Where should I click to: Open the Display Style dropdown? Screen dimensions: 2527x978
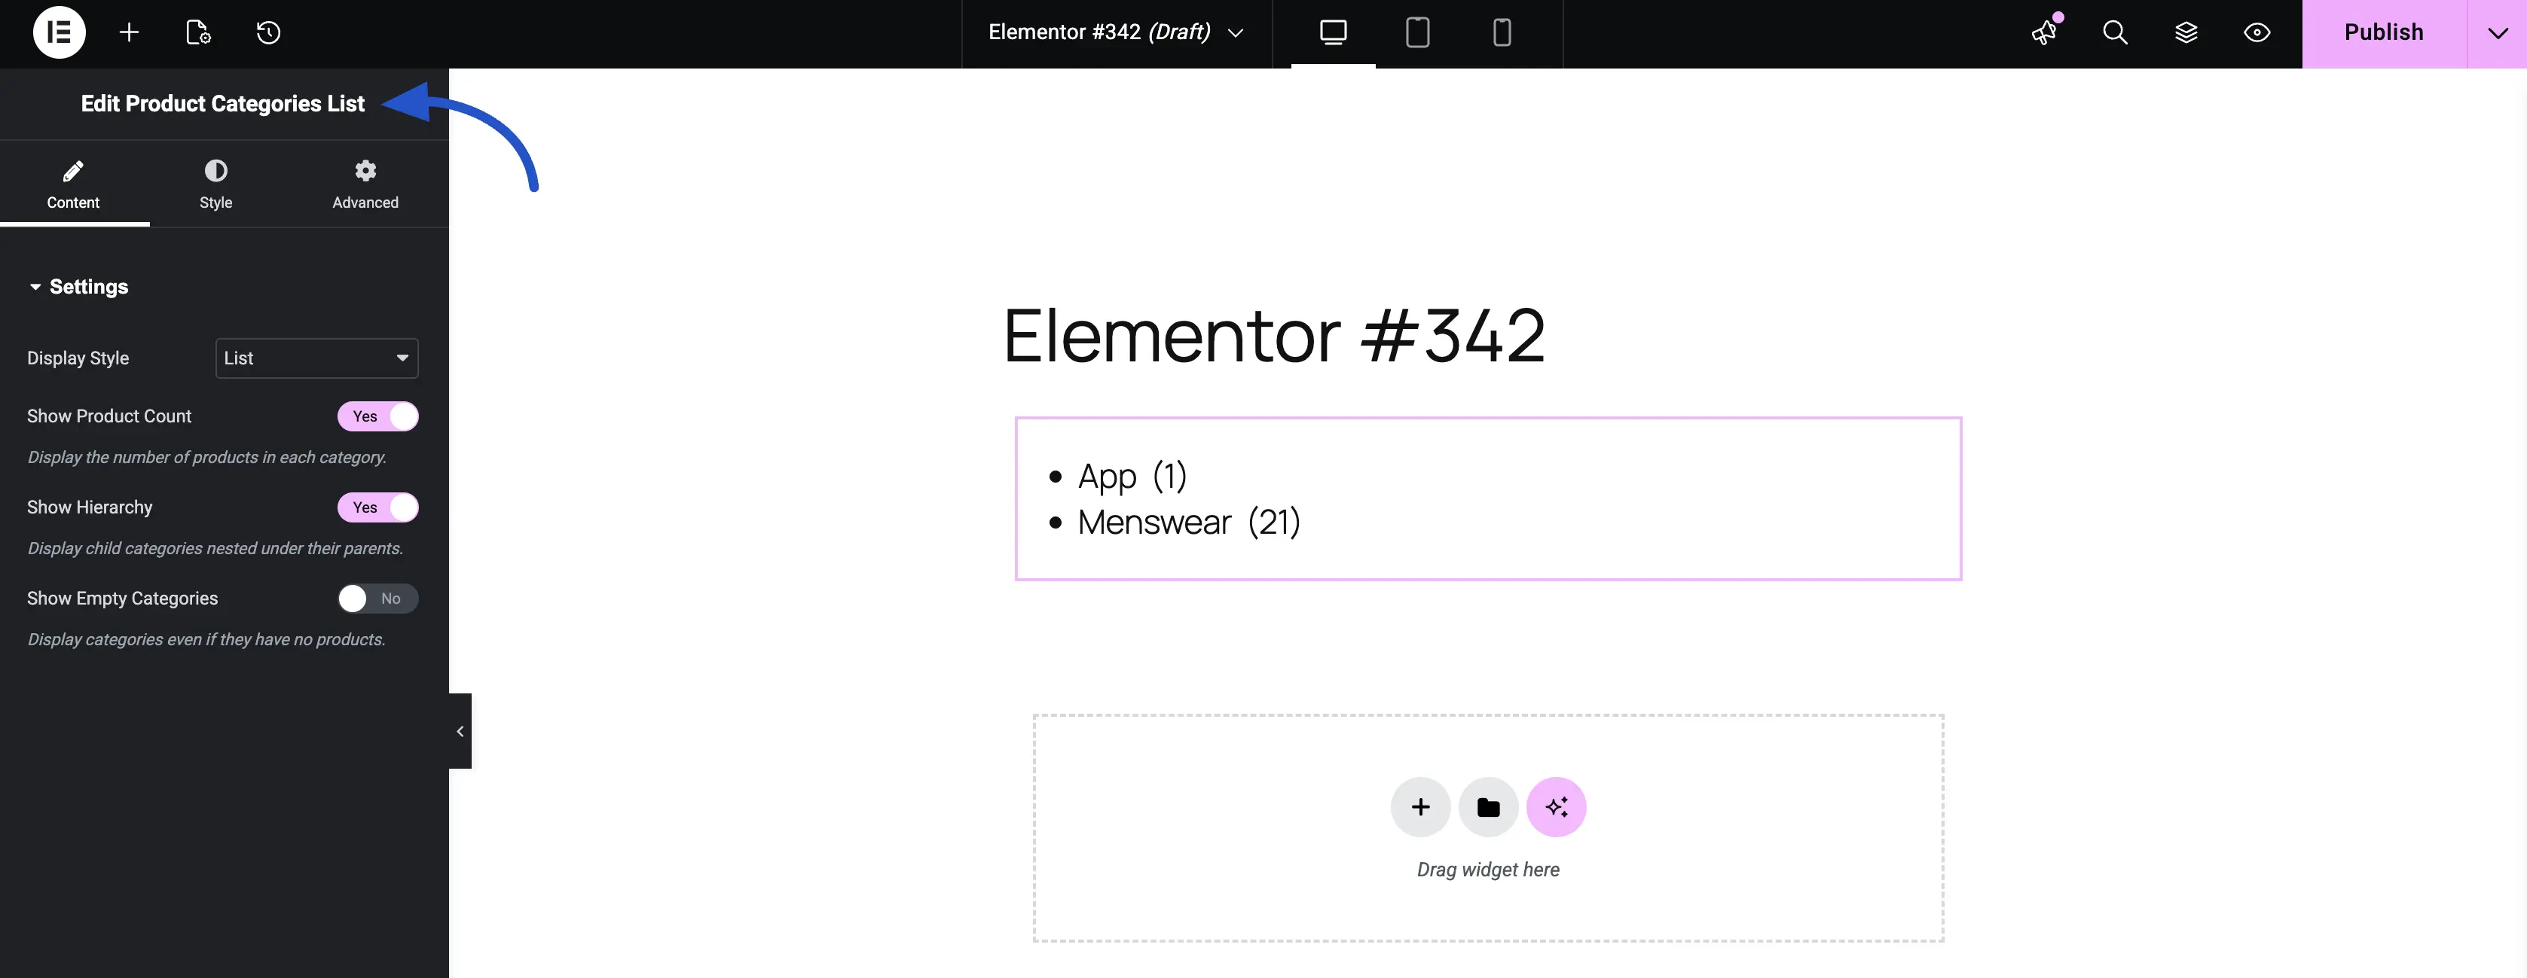pyautogui.click(x=316, y=358)
